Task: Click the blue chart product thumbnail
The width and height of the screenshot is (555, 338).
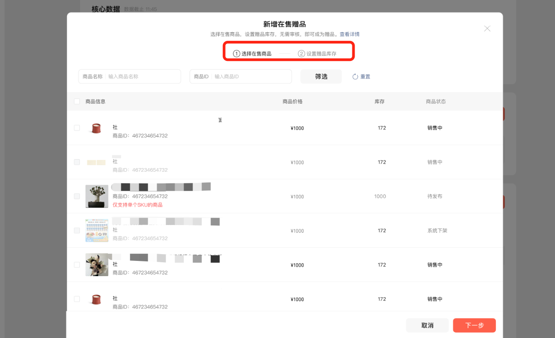Action: coord(97,230)
